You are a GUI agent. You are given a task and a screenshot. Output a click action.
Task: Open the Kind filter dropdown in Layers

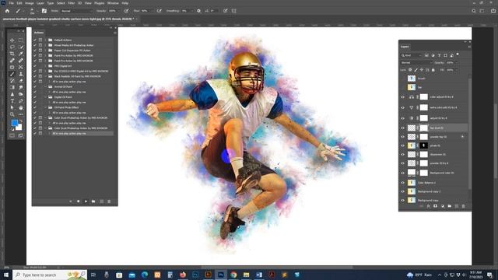click(x=412, y=55)
